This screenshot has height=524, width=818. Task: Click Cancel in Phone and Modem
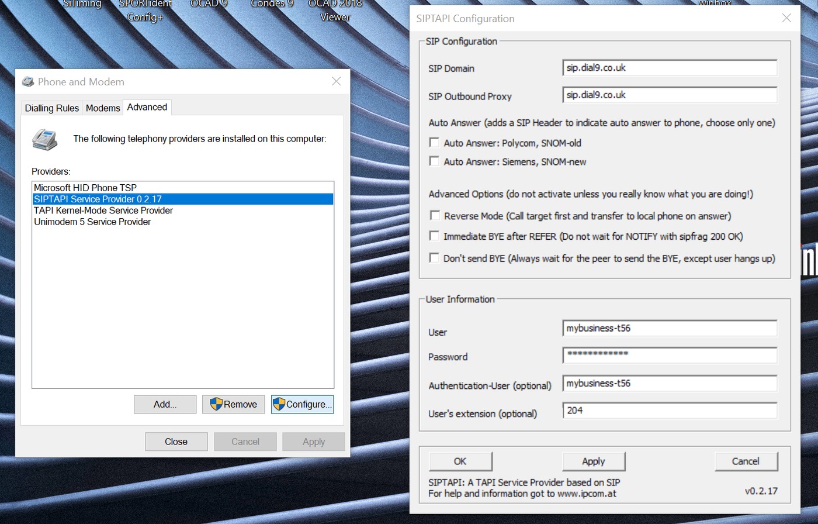coord(245,442)
